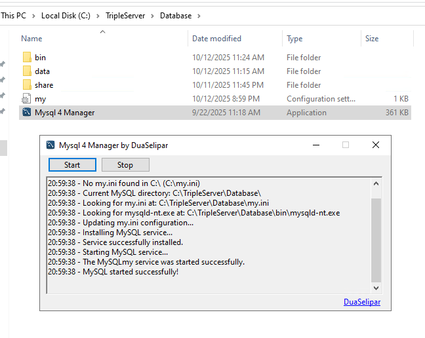The width and height of the screenshot is (425, 338).
Task: Click the my configuration file icon
Action: [x=26, y=99]
